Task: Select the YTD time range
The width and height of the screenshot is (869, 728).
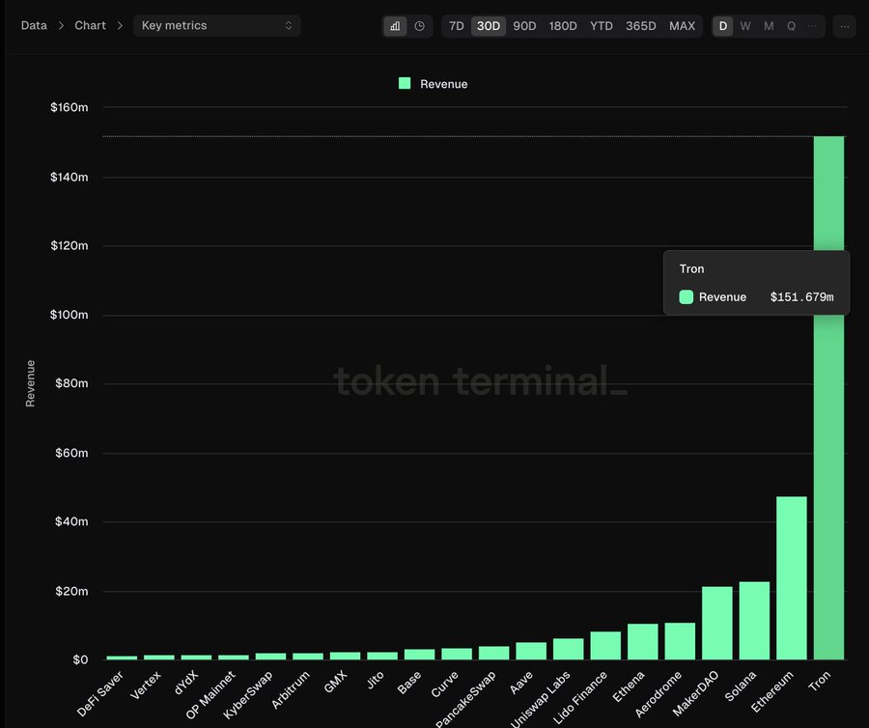Action: coord(601,26)
